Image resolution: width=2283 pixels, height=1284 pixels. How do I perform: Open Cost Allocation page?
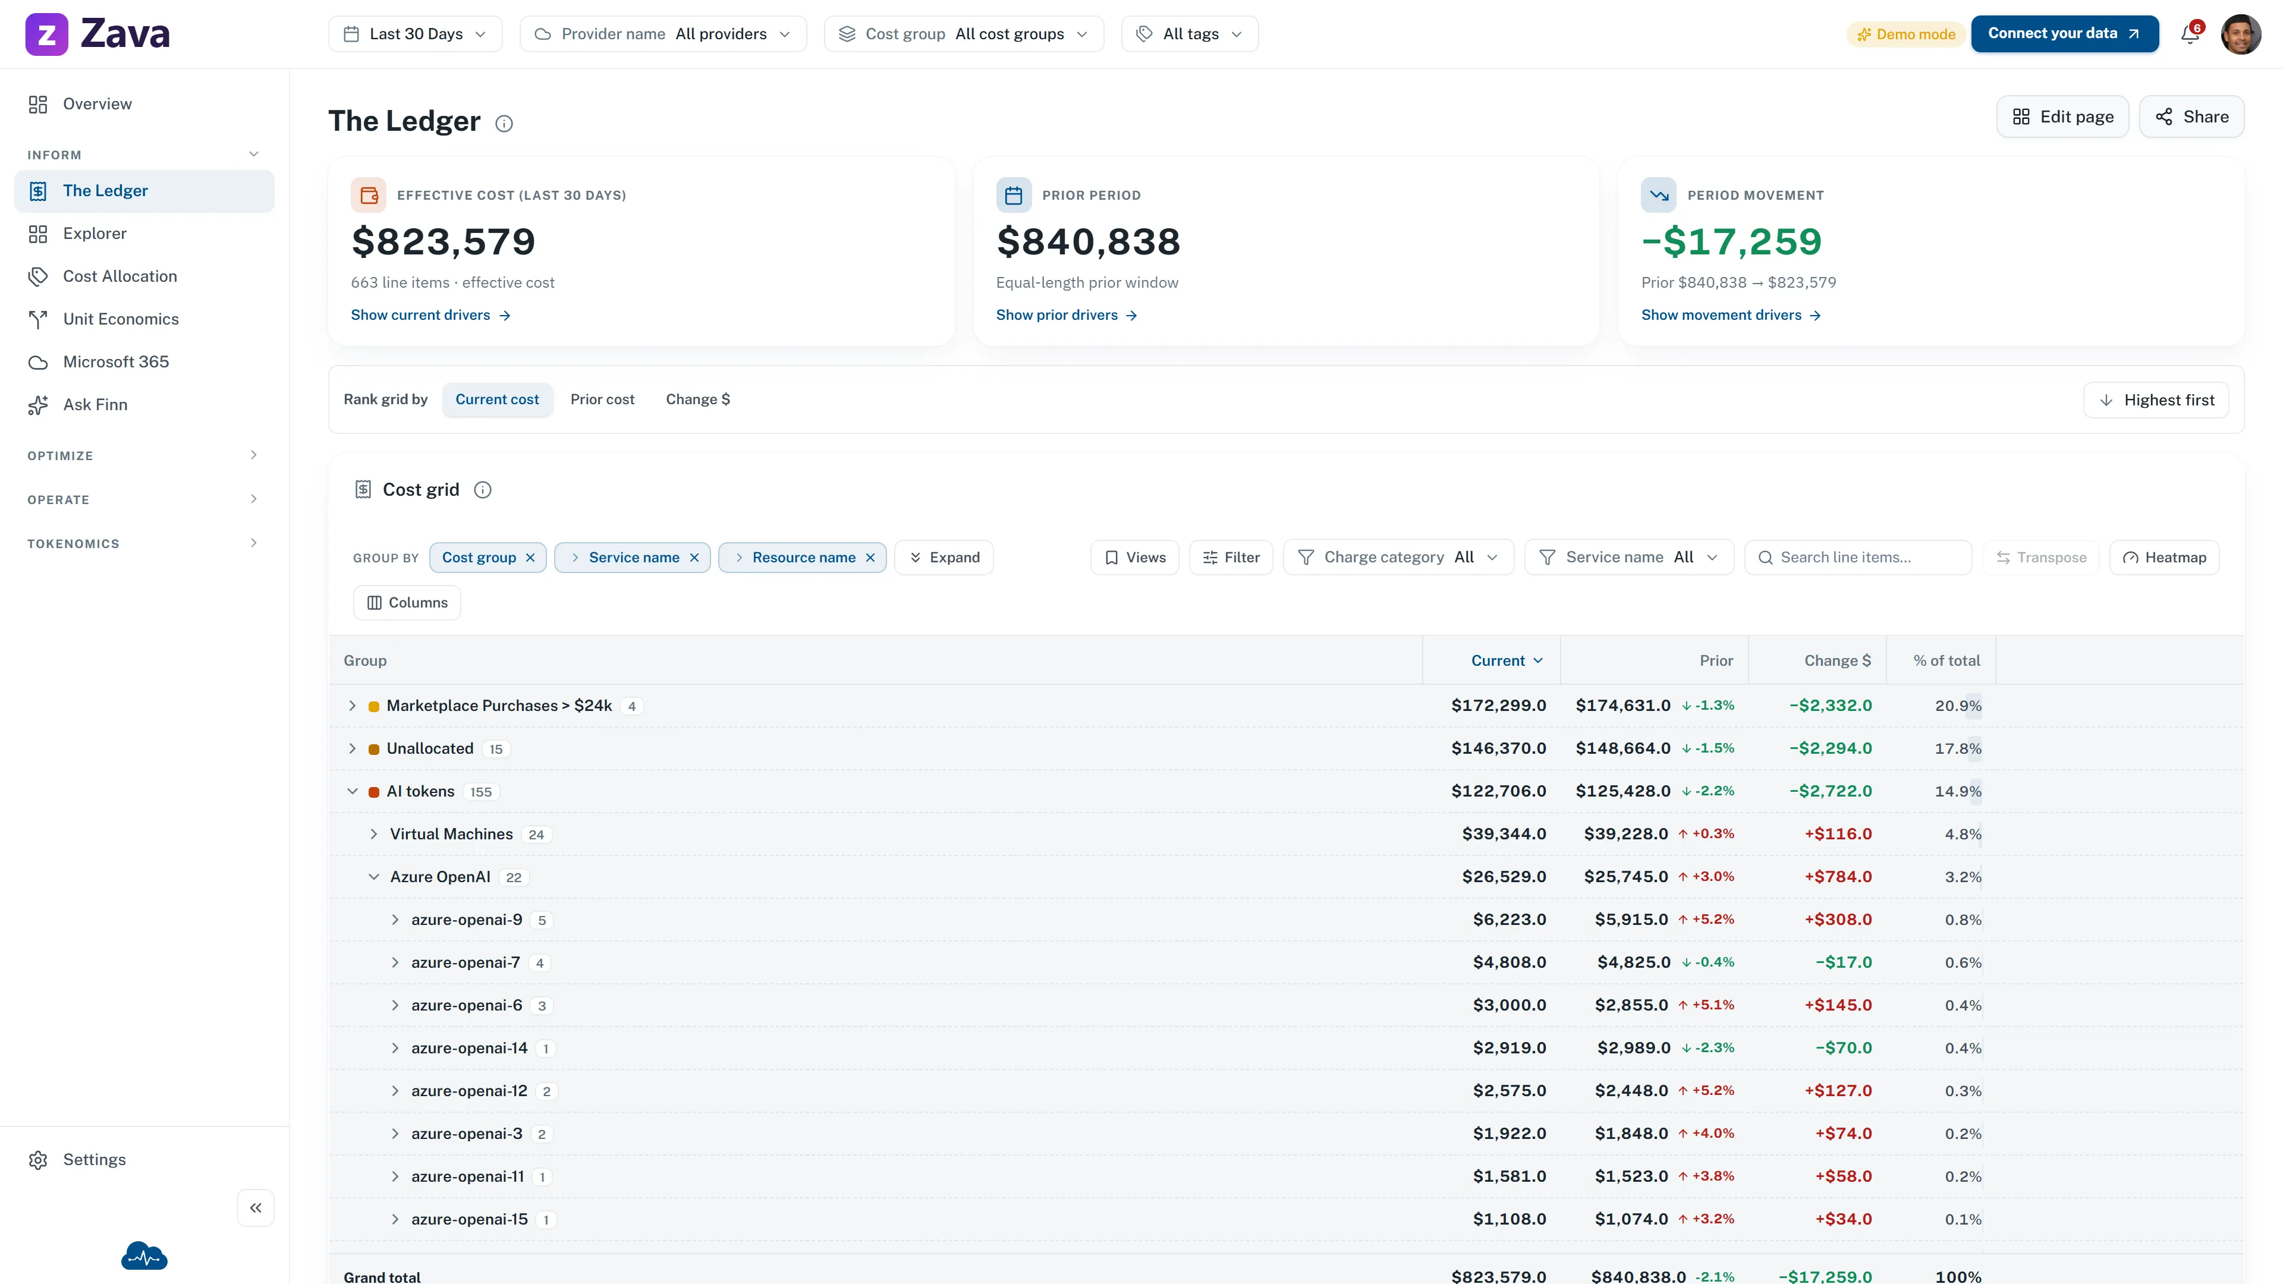tap(144, 276)
